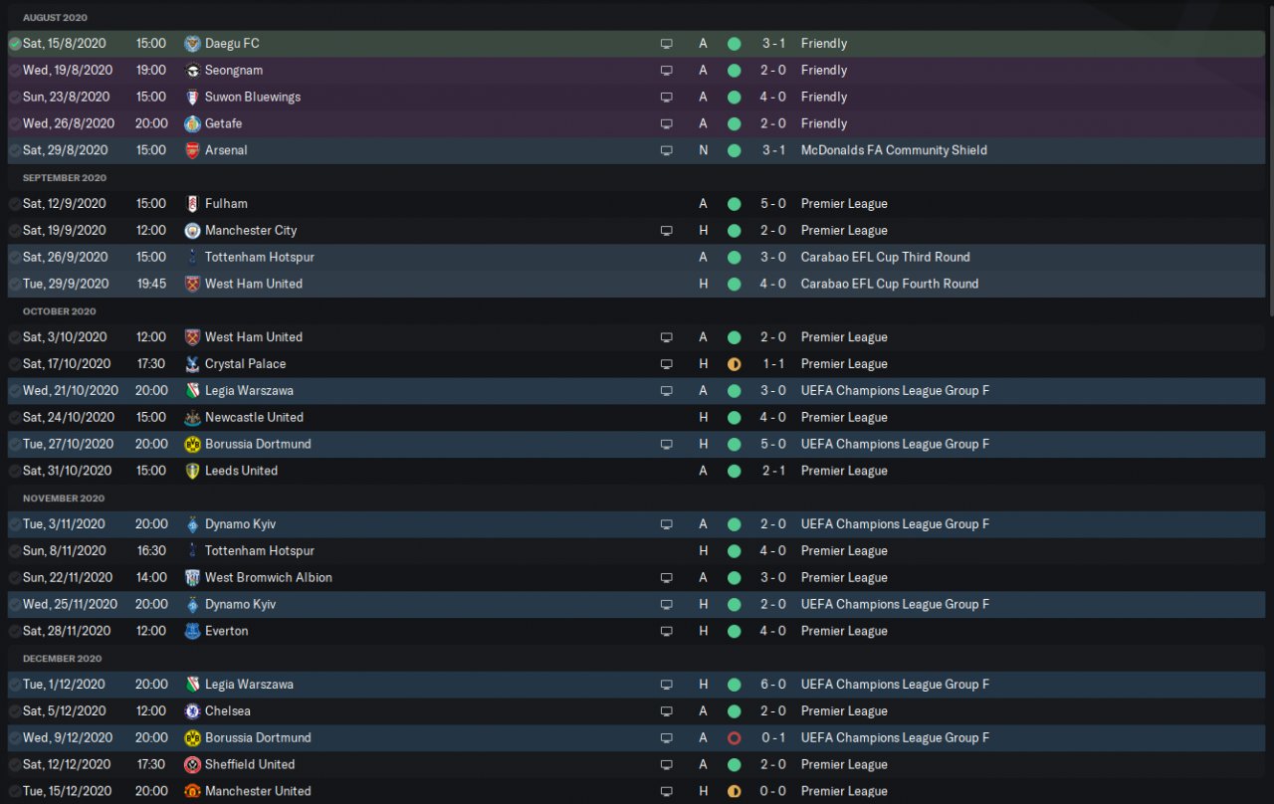Click the Newcastle United club badge
The width and height of the screenshot is (1274, 804).
192,417
